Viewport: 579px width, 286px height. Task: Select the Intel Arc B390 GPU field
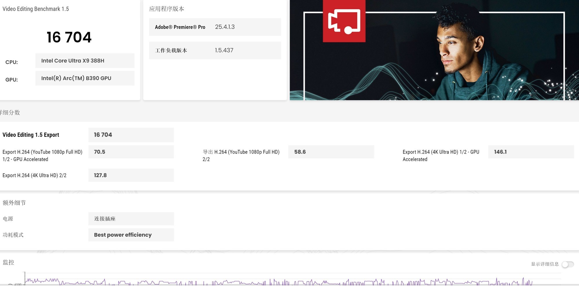(85, 78)
